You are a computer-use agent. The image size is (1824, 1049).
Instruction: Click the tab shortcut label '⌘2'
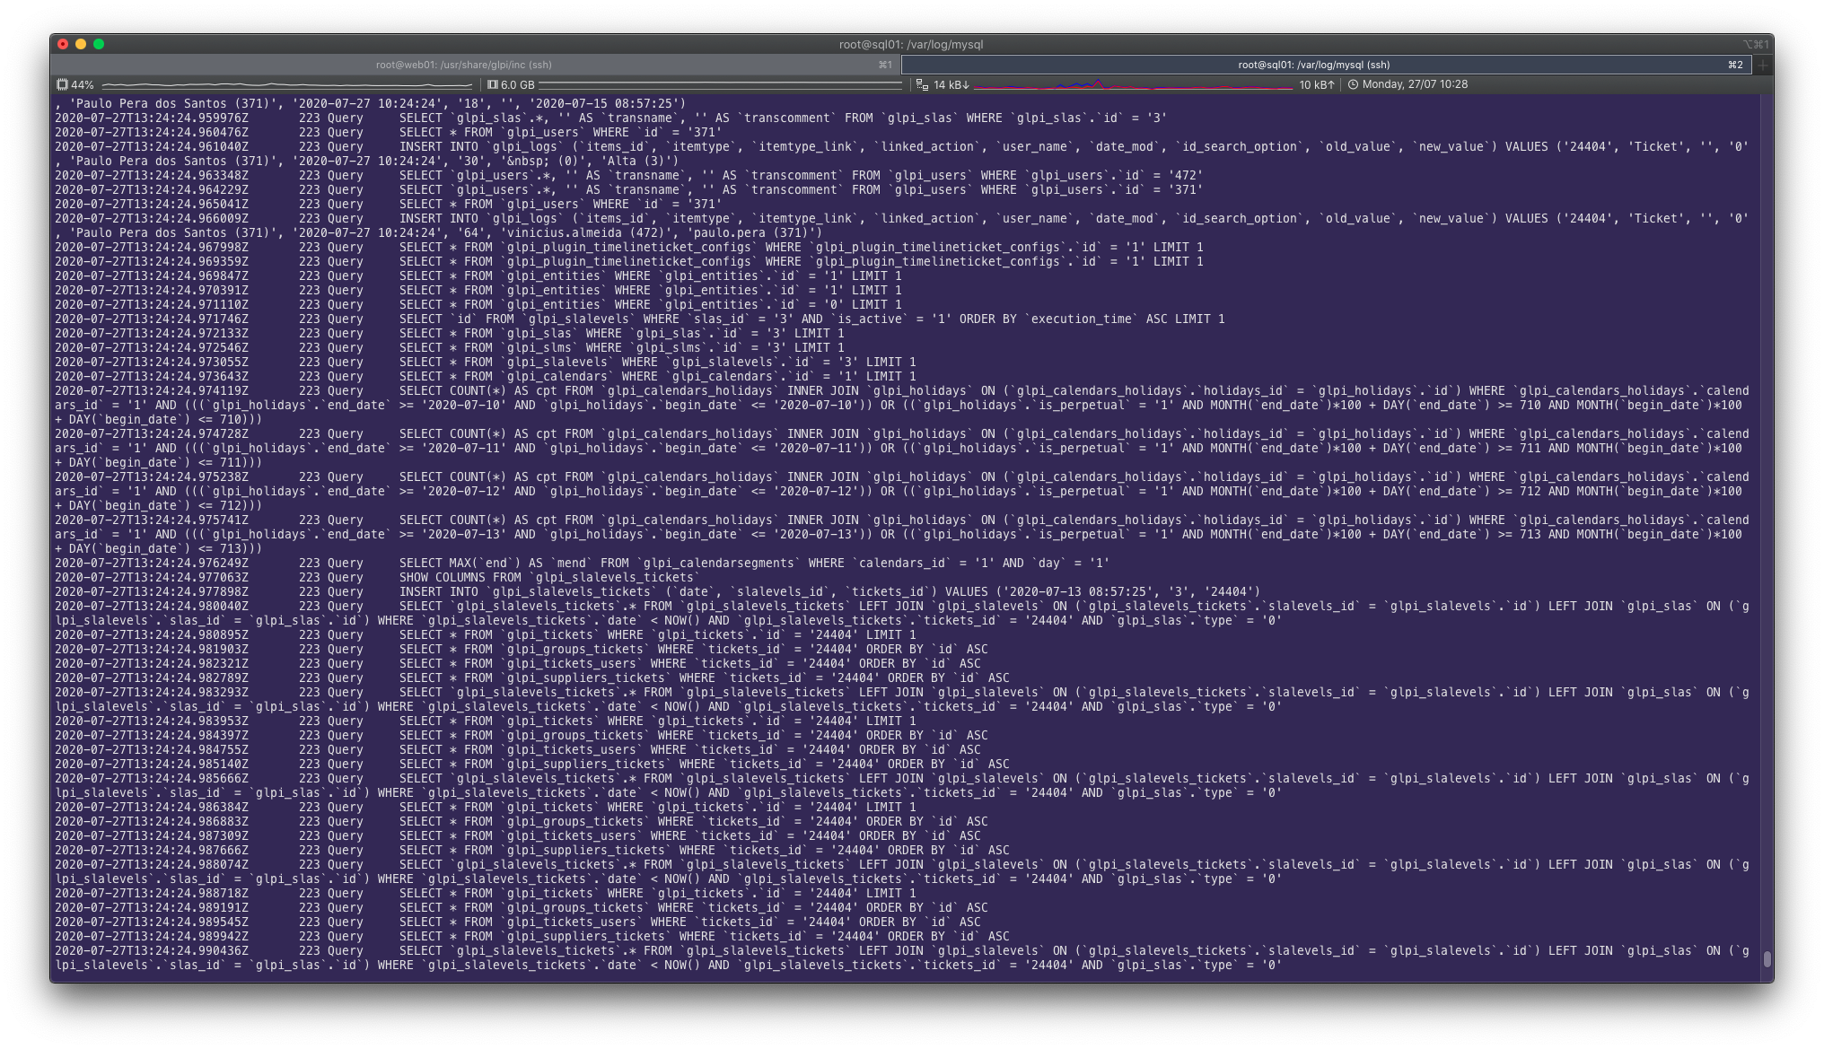coord(1735,65)
